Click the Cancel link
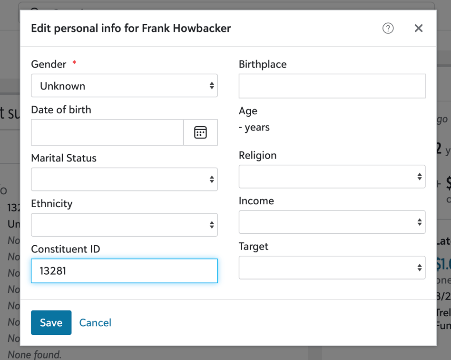The width and height of the screenshot is (451, 360). coord(95,322)
